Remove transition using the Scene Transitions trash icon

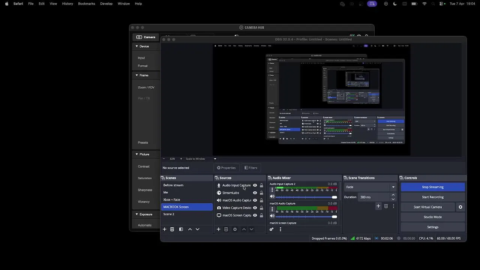pyautogui.click(x=386, y=206)
